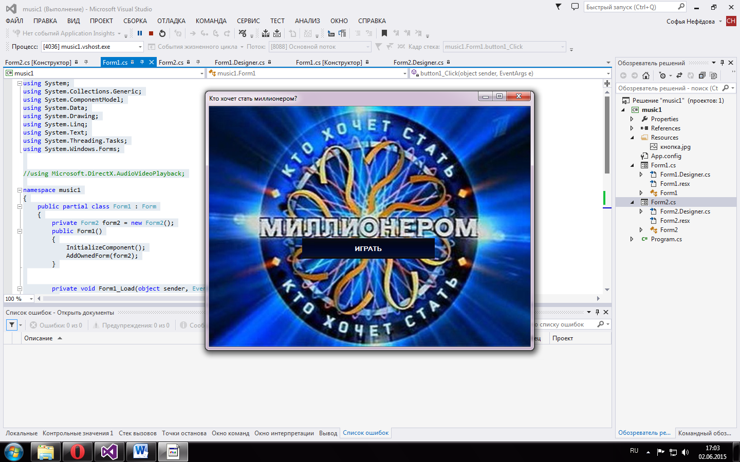This screenshot has width=740, height=462.
Task: Click the split editor icon above scrollbar
Action: click(607, 83)
